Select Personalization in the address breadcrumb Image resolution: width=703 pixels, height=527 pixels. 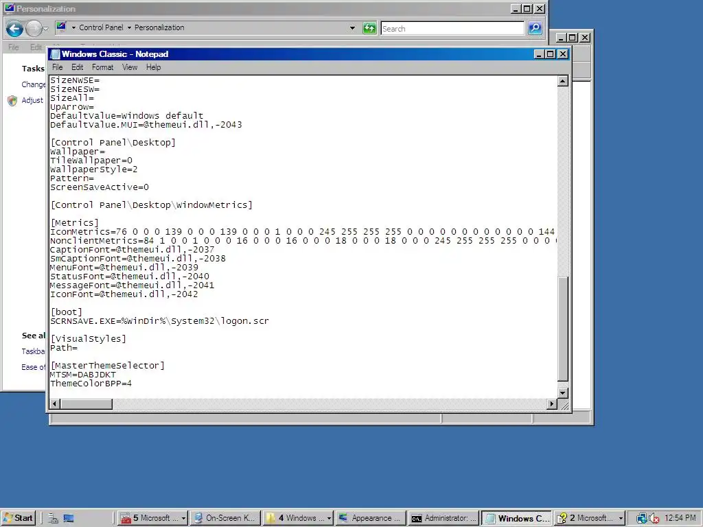coord(159,27)
